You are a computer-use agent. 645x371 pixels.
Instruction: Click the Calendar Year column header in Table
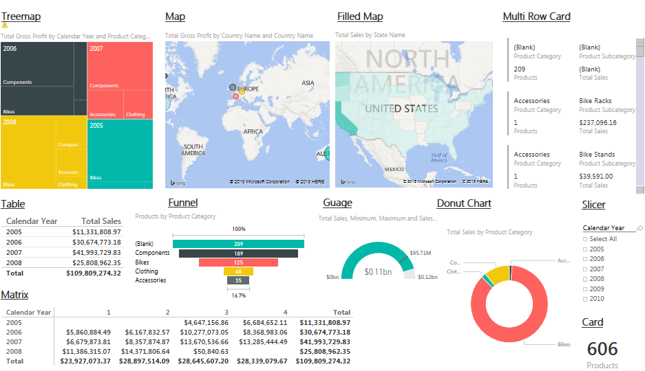point(32,221)
